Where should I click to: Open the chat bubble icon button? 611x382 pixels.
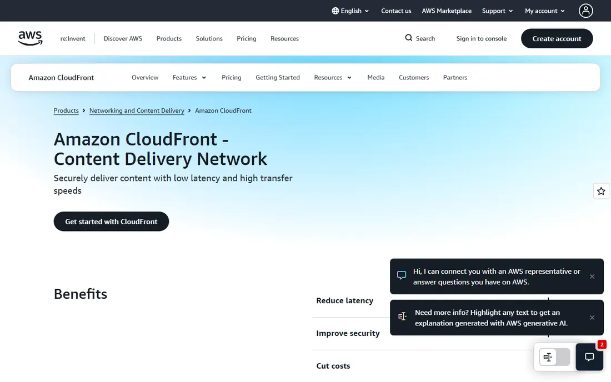[589, 356]
